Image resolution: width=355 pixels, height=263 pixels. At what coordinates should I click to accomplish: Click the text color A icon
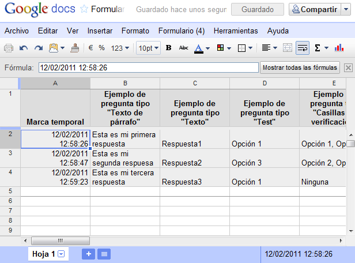tap(199, 48)
